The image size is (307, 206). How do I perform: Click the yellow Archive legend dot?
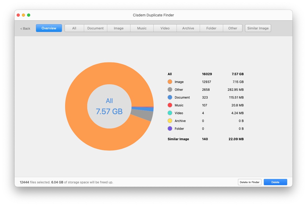pos(170,121)
